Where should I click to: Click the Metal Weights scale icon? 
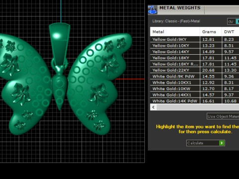click(x=152, y=9)
